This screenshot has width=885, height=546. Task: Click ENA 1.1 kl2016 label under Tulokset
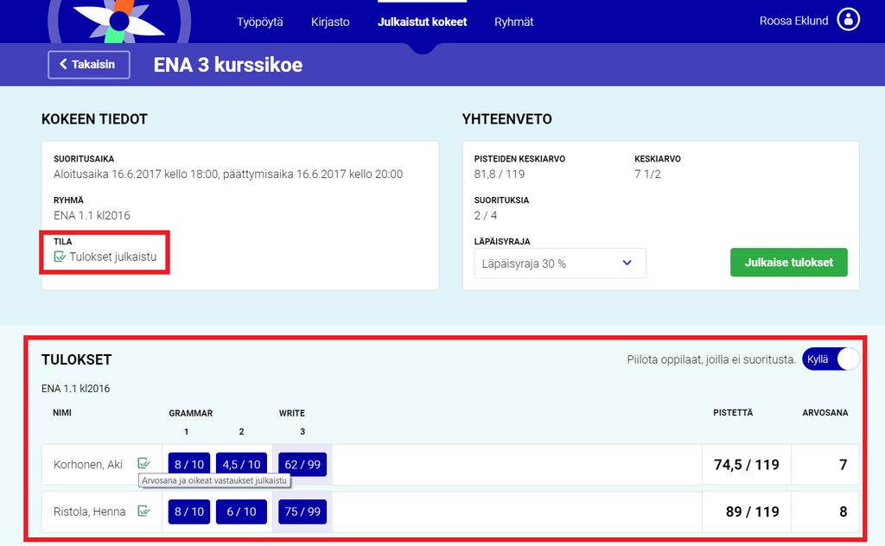point(76,389)
